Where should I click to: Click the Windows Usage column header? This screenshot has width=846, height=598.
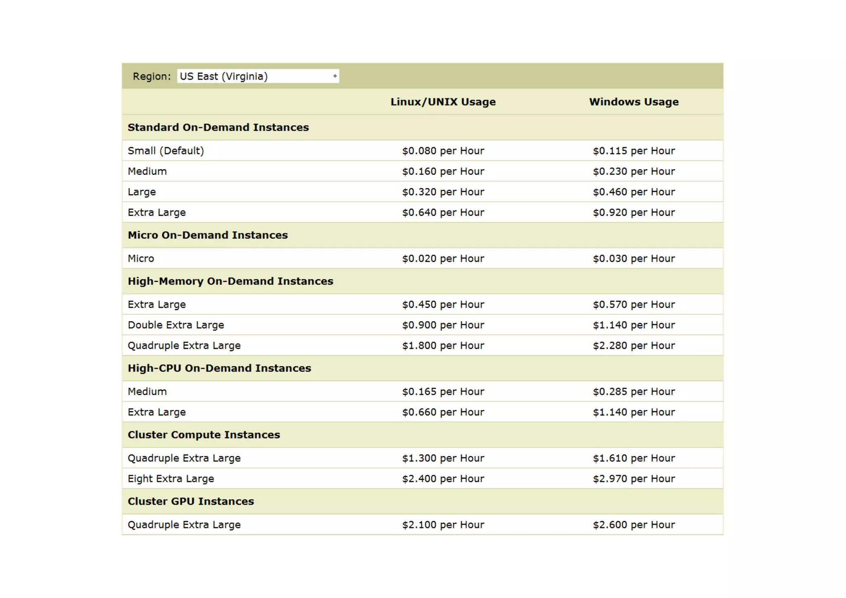click(634, 102)
